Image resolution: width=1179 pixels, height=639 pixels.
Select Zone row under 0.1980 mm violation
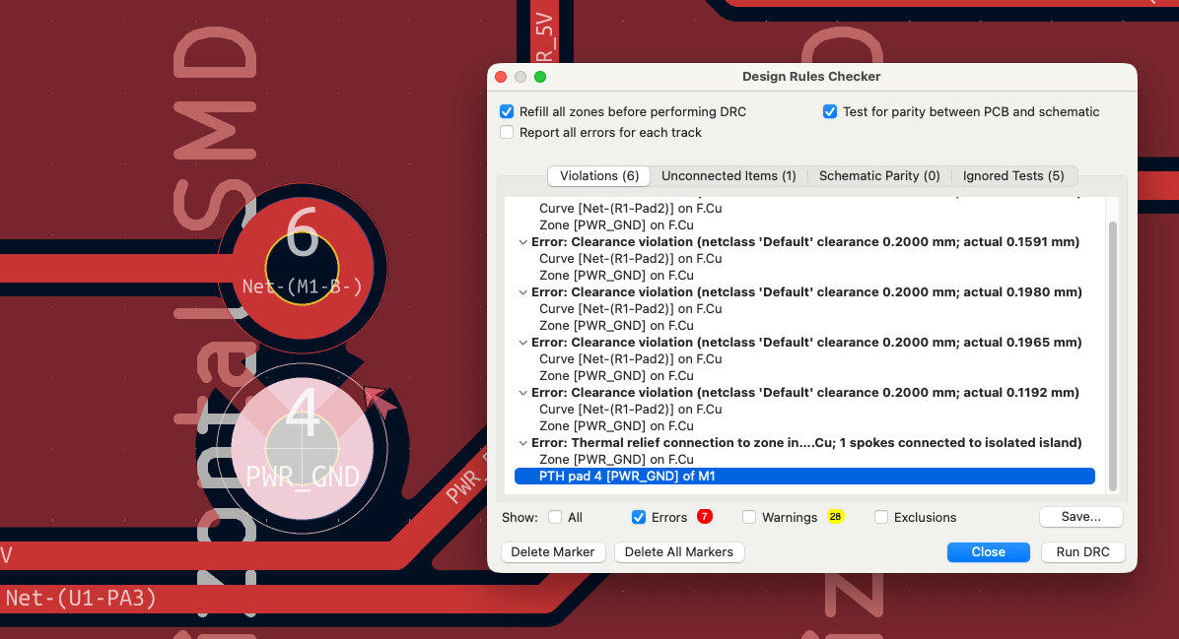click(x=804, y=325)
